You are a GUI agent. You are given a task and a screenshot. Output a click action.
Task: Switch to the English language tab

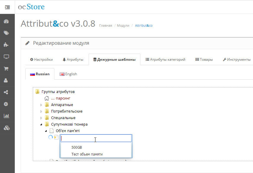(x=68, y=74)
